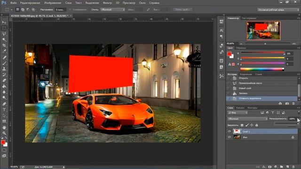Select the Eraser tool
The height and width of the screenshot is (169, 301).
tap(4, 80)
